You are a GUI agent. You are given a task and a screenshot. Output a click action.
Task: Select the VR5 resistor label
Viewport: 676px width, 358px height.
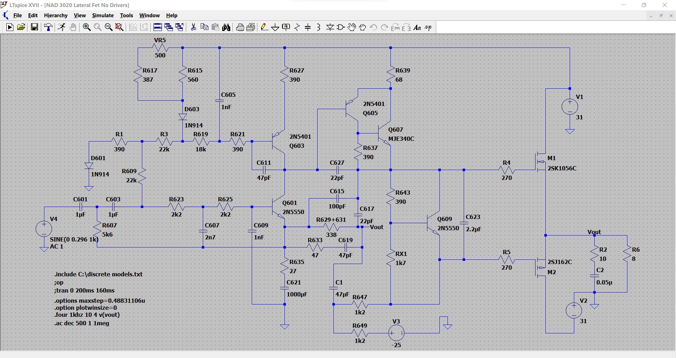[x=160, y=40]
